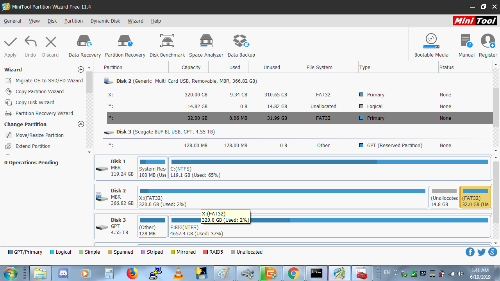Select the E:BIG(NTFS) partition bar
The height and width of the screenshot is (281, 500).
click(x=329, y=226)
